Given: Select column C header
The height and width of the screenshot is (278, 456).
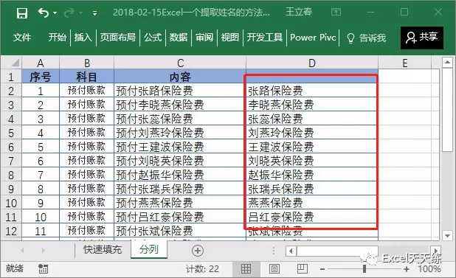Looking at the screenshot, I should (180, 63).
